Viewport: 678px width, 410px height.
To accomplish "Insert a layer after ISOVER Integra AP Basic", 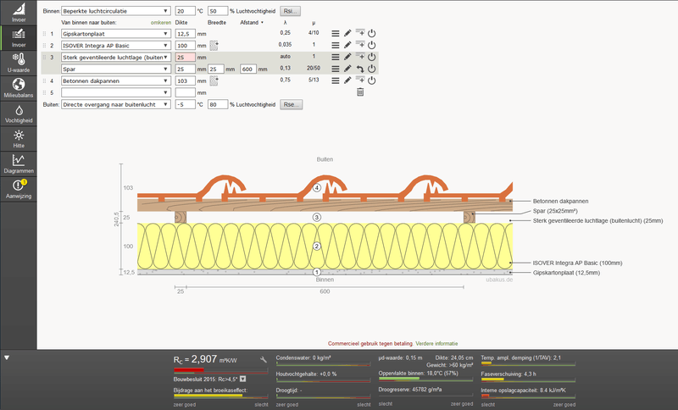I will pyautogui.click(x=359, y=45).
